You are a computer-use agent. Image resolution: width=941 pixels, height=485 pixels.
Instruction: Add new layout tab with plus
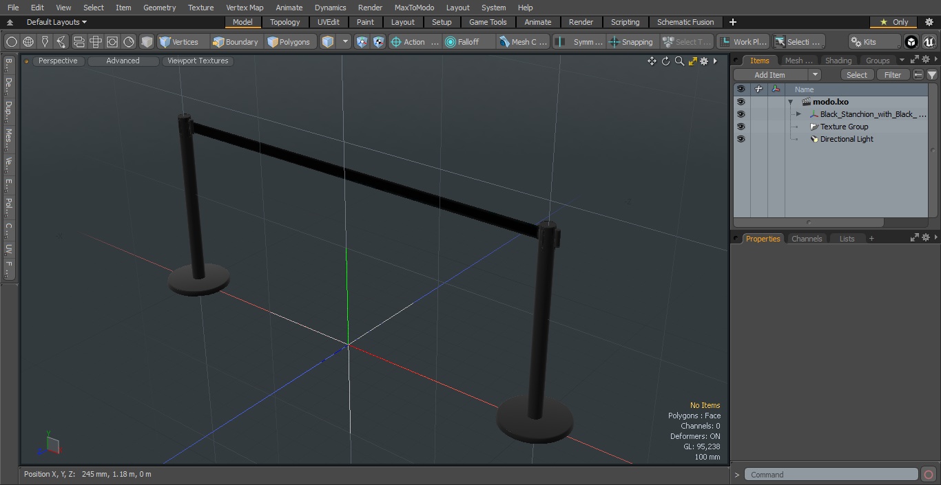tap(733, 22)
